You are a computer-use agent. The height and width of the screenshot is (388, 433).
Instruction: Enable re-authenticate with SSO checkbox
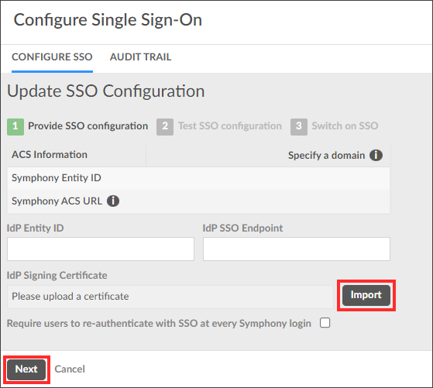point(325,322)
